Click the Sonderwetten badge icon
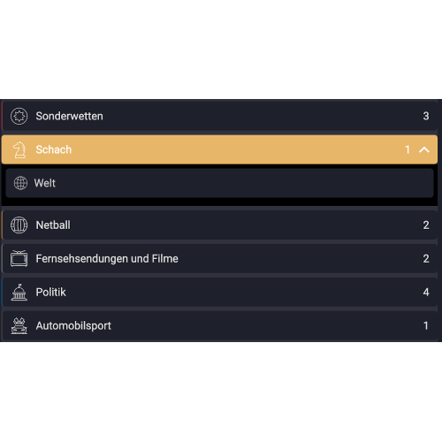442x442 pixels. tap(19, 116)
